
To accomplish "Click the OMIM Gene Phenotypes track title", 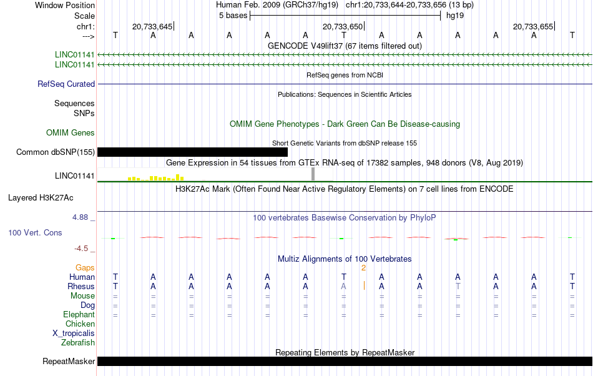I will [345, 124].
